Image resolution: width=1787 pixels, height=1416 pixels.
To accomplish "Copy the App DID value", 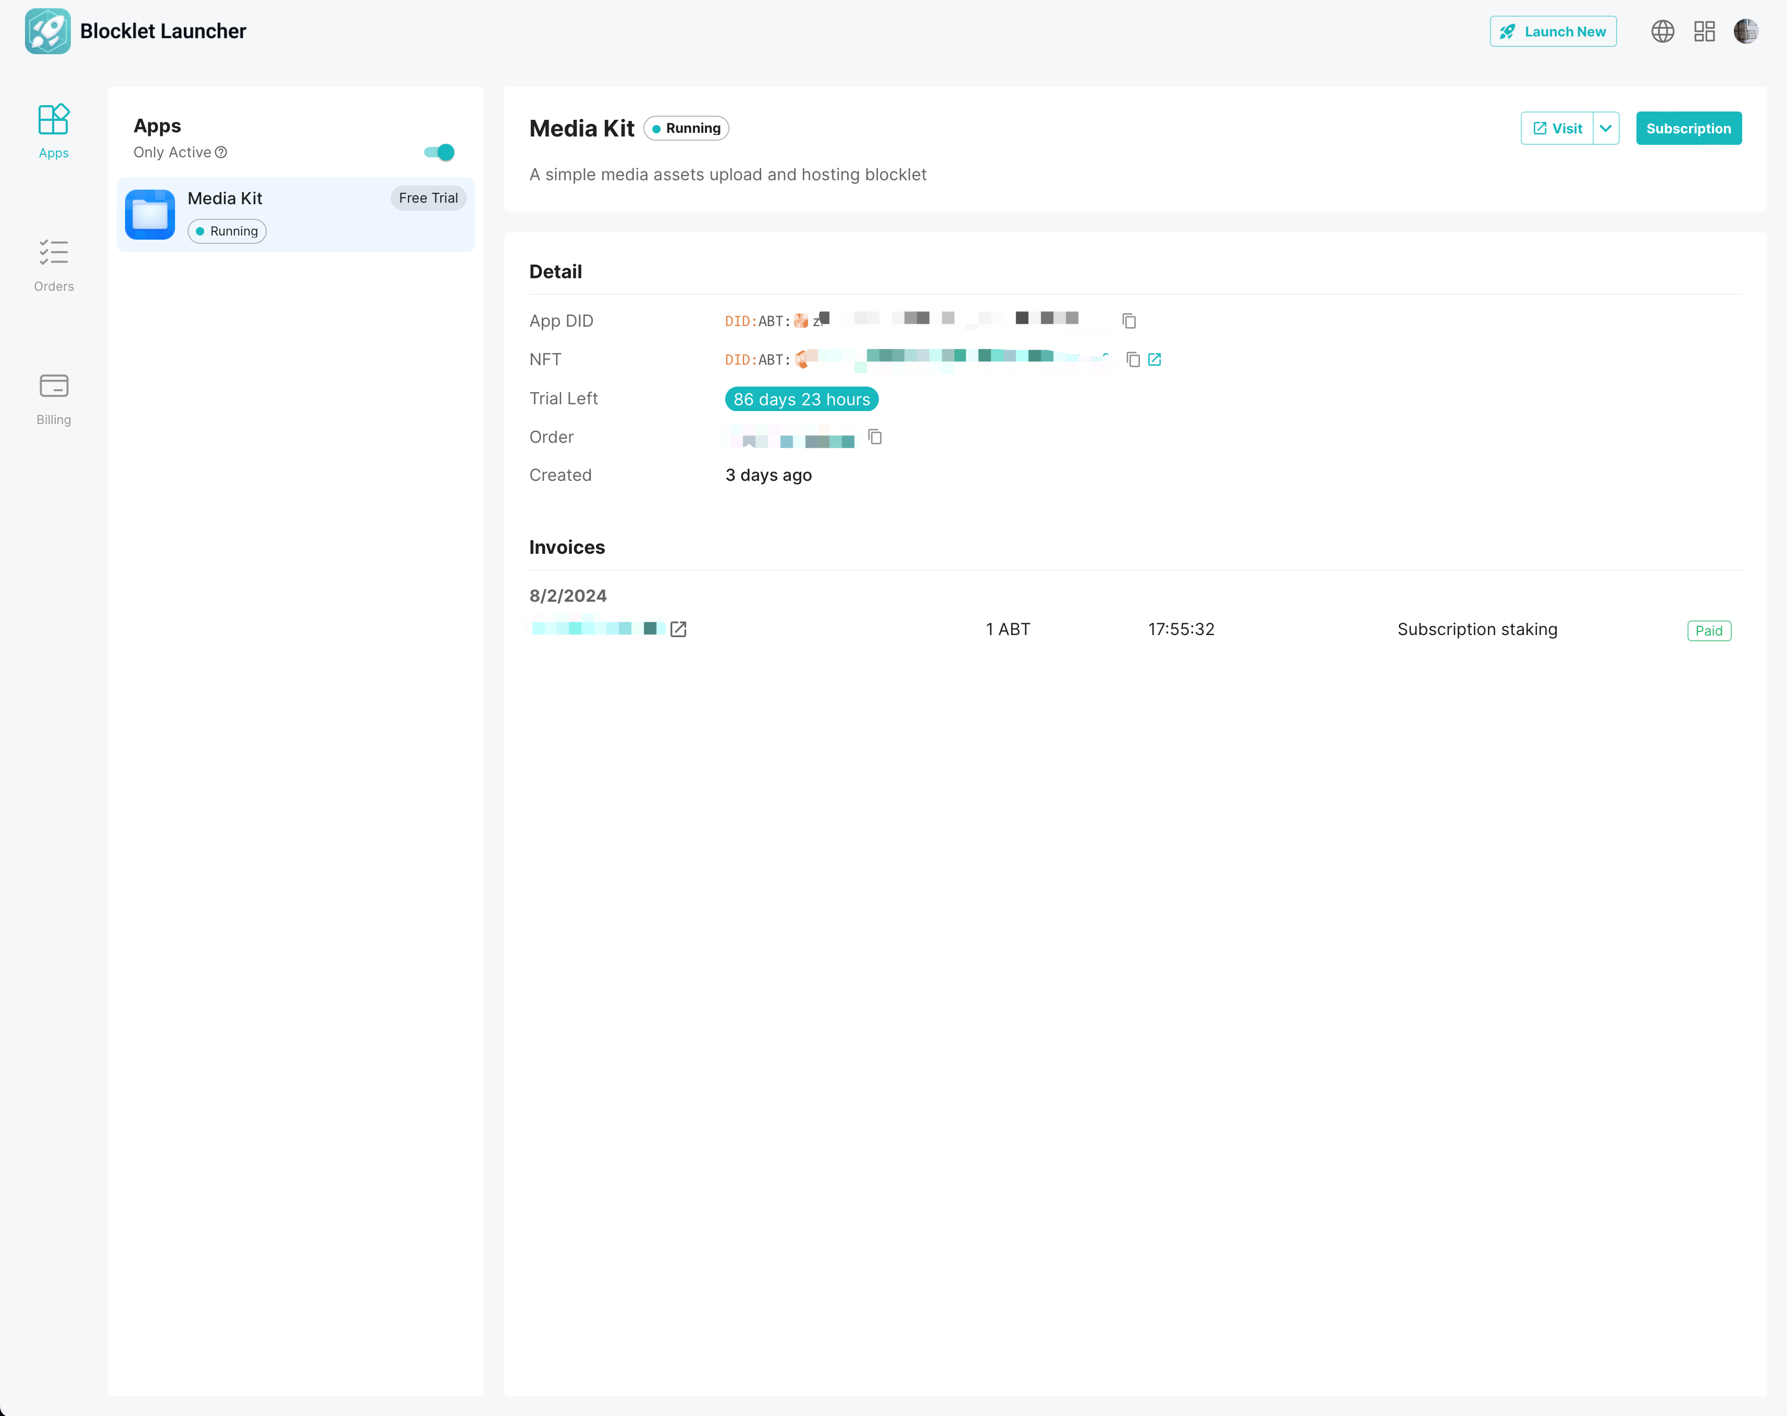I will (1129, 321).
